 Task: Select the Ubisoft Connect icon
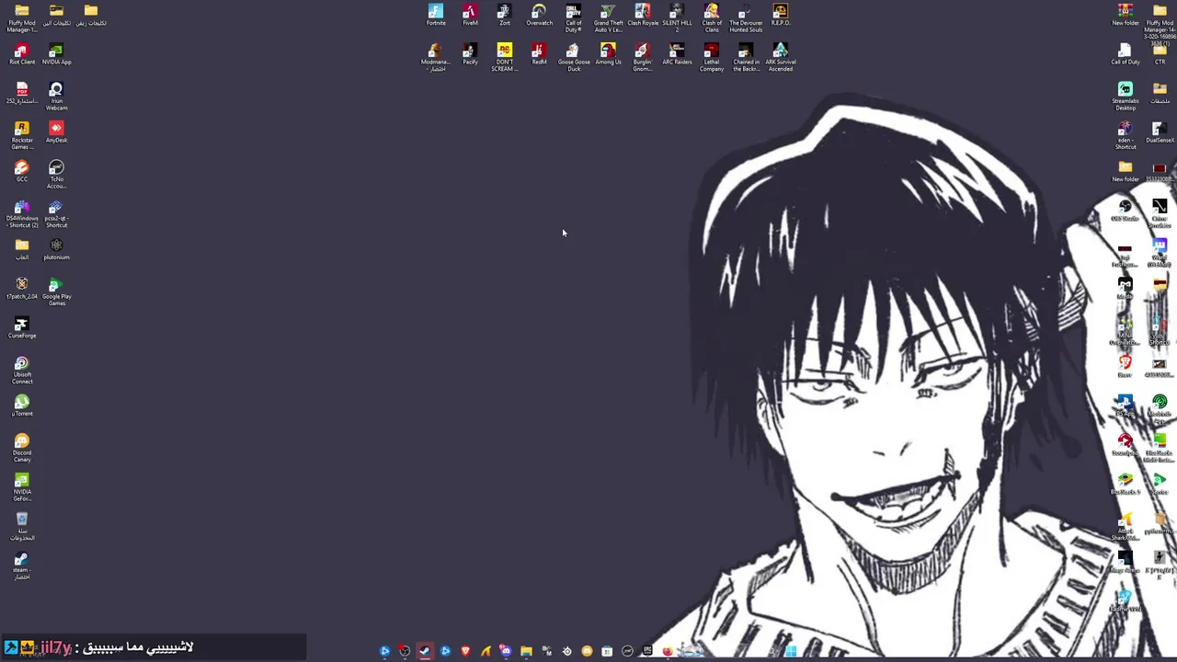pyautogui.click(x=22, y=370)
